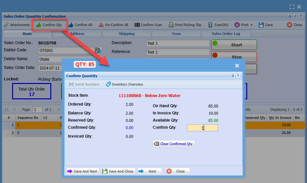Open the Address tab
This screenshot has width=307, height=183.
77,34
